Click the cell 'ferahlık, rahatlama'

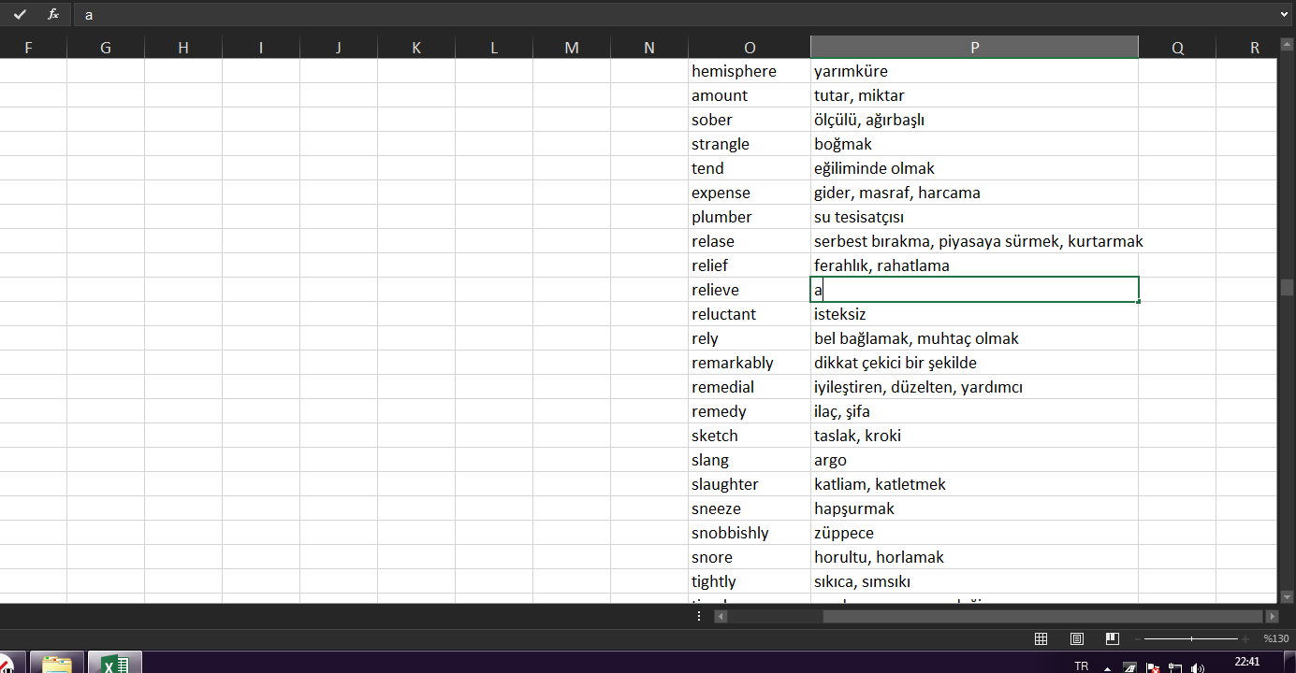click(x=974, y=265)
